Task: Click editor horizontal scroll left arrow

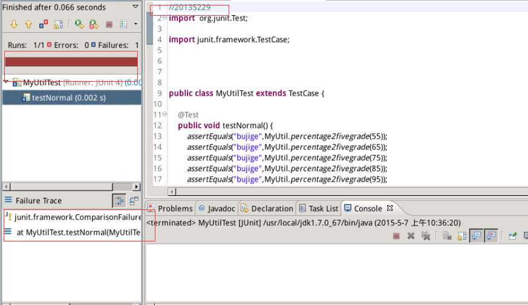Action: (x=172, y=192)
